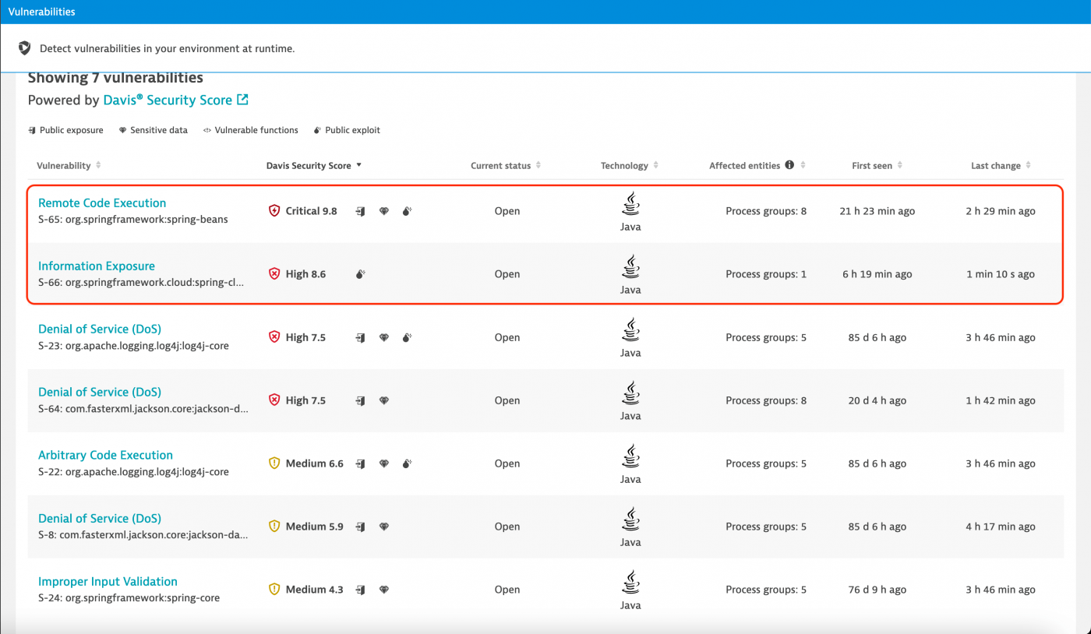Click the shield icon in the runtime detection banner

25,47
